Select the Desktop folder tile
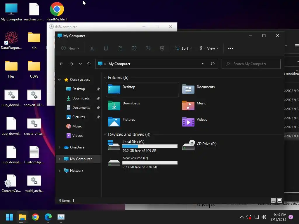This screenshot has height=224, width=299. point(142,90)
